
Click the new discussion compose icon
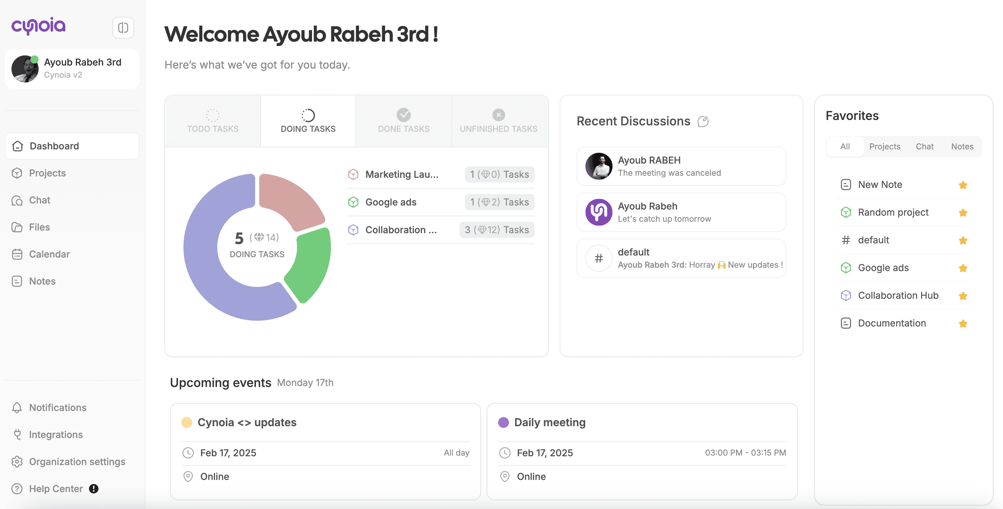703,122
